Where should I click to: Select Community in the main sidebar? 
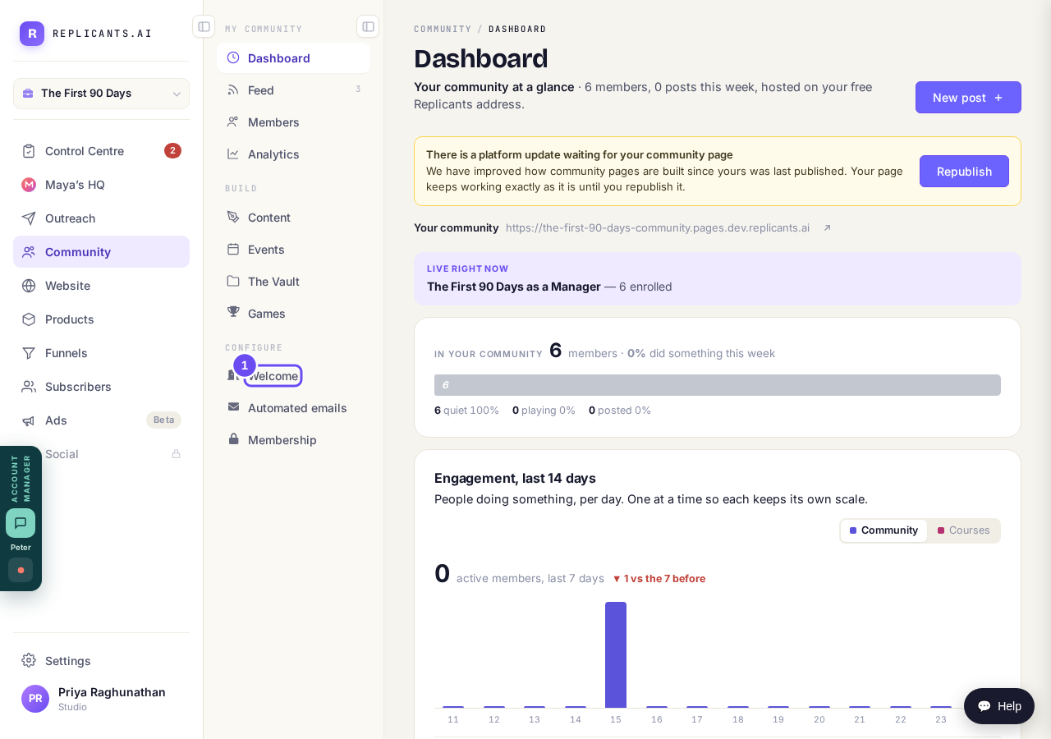point(101,252)
